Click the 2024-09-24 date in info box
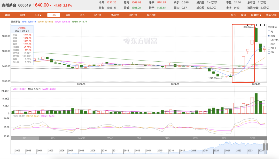The image size is (279, 159). 22,31
